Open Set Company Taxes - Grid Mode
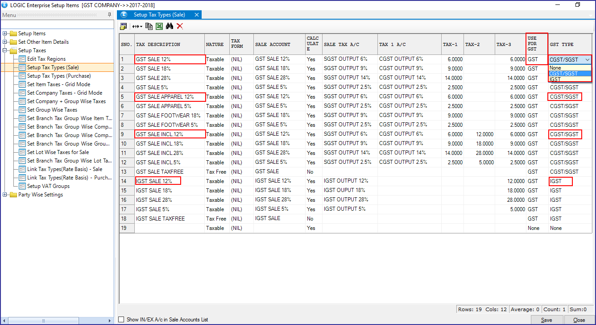 pos(65,93)
